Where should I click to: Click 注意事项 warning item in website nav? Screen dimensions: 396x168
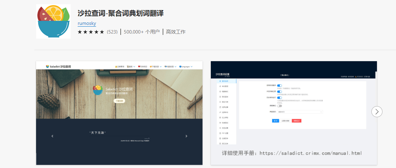(119, 67)
